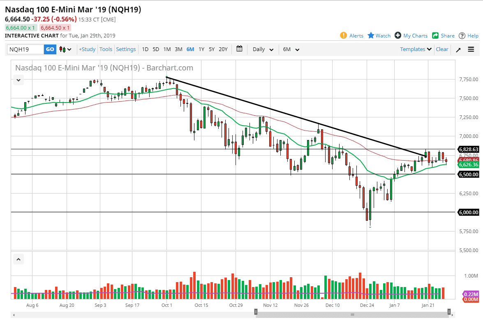Click the orange Alerts icon
Viewport: 483px width, 320px height.
(344, 35)
